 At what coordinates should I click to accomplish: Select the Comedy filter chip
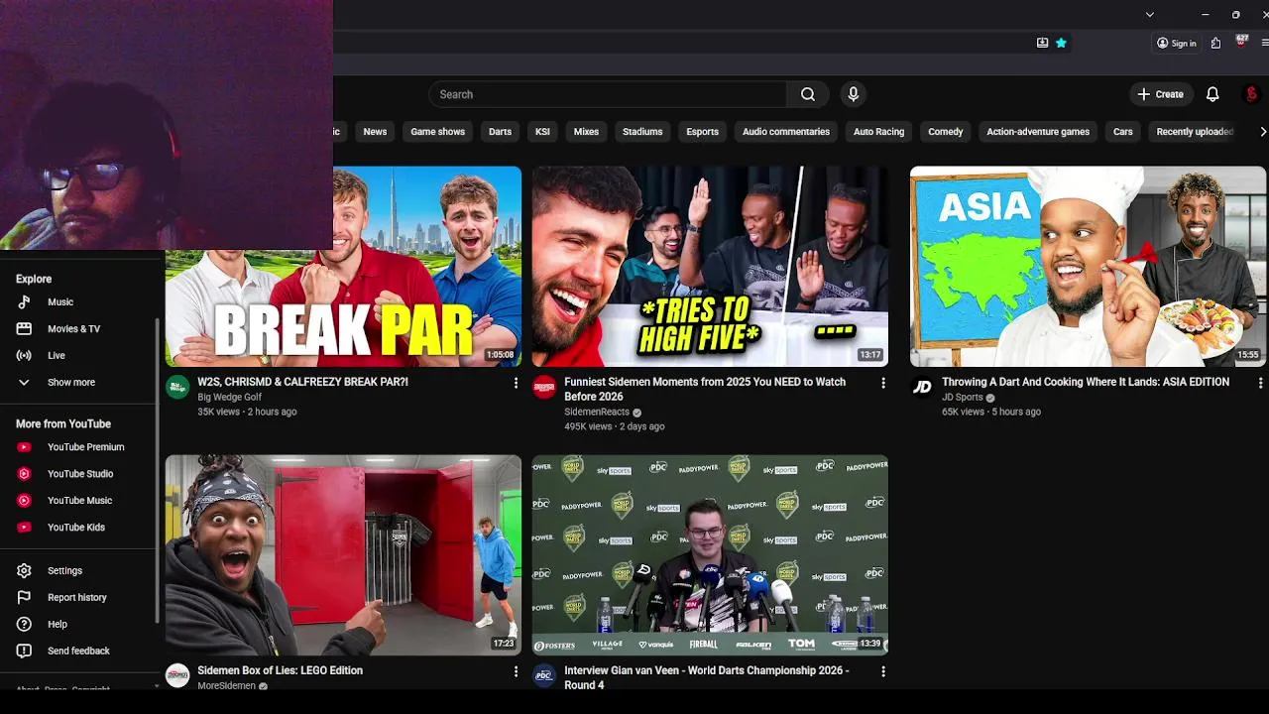[945, 131]
